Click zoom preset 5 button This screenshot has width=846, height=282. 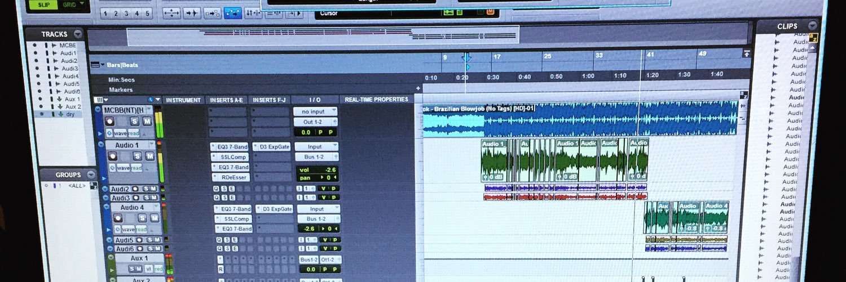147,14
